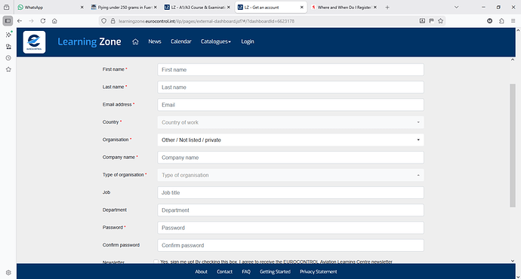Focus the Job title field
The image size is (521, 279).
click(291, 193)
